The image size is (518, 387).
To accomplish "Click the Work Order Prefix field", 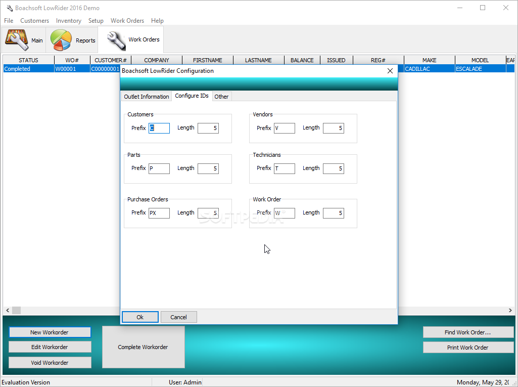I will tap(285, 213).
